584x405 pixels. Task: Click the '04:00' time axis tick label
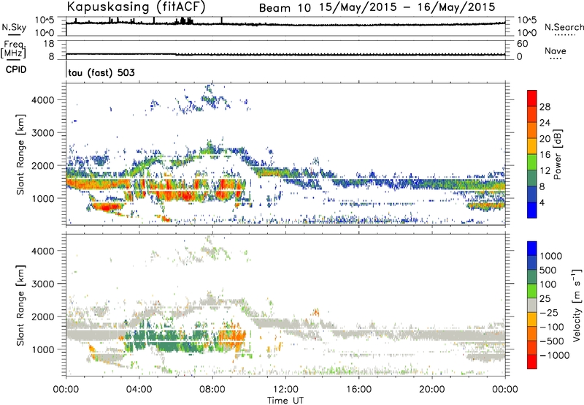point(139,390)
